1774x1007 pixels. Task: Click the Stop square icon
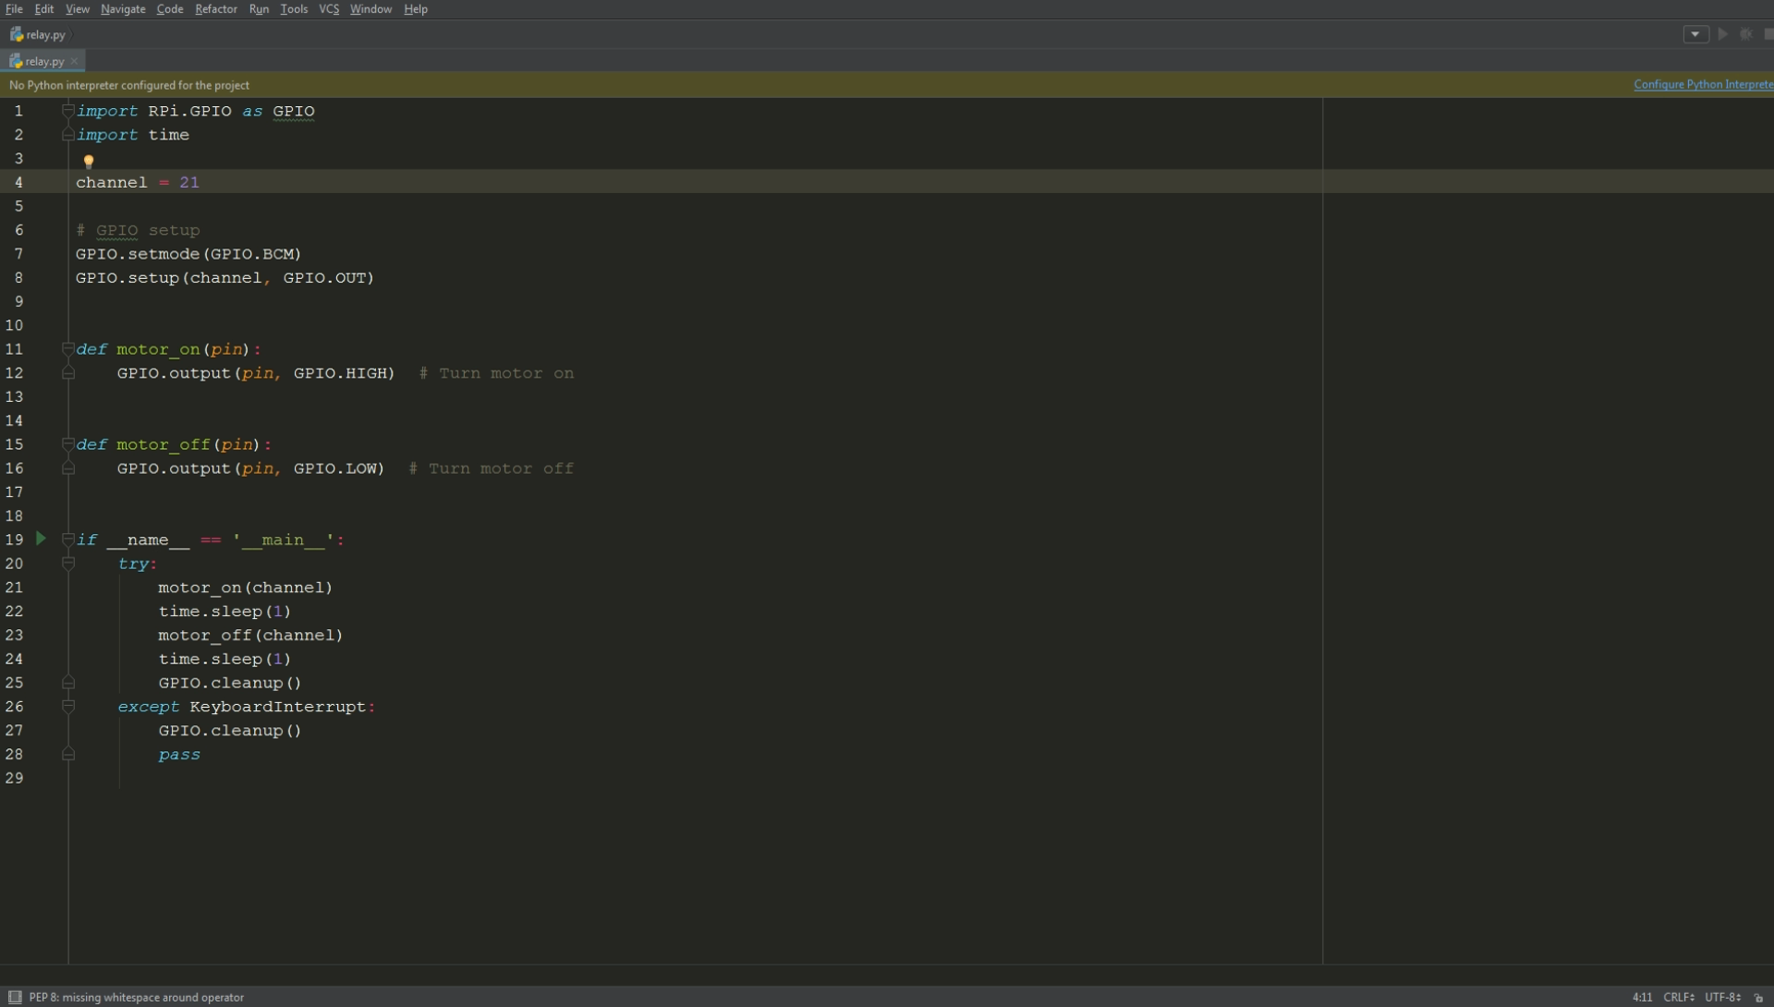(1768, 34)
